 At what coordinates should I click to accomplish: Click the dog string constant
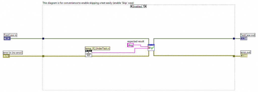point(131,45)
